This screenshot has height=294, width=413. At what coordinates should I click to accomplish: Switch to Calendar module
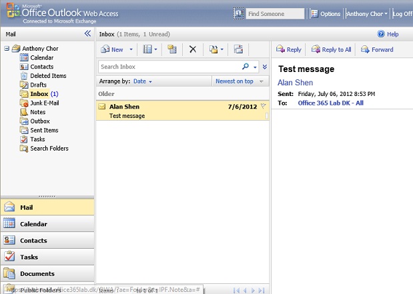[x=47, y=224]
